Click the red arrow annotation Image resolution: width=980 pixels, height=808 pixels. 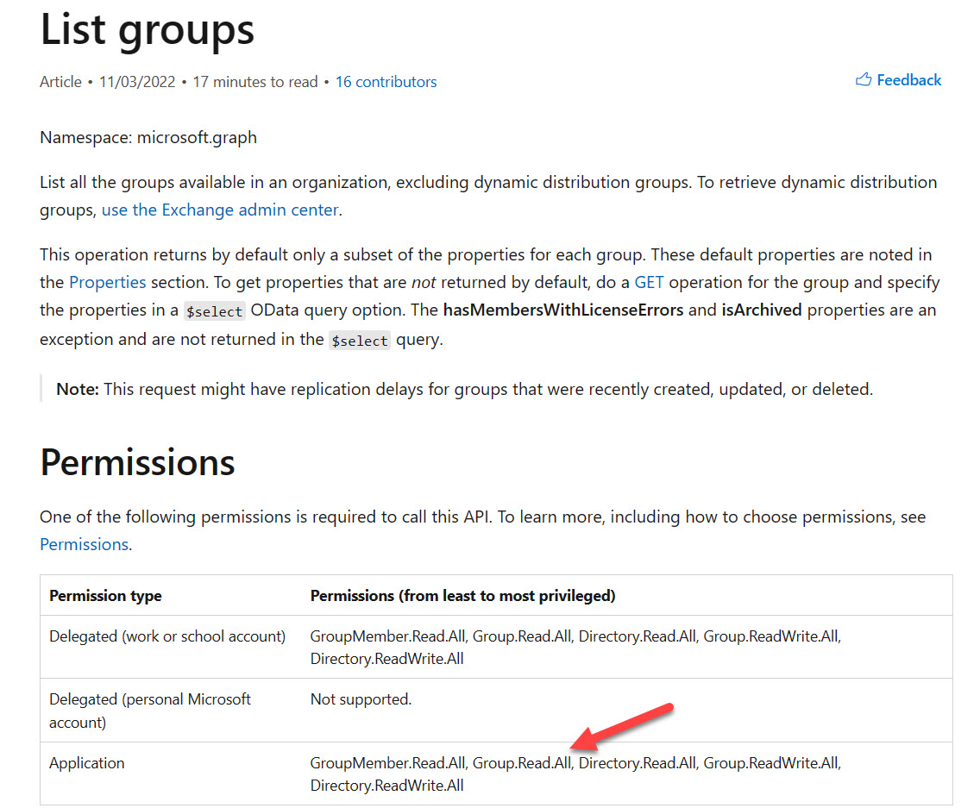tap(622, 727)
